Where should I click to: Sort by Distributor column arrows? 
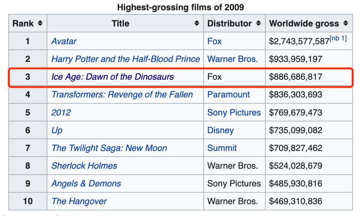point(257,24)
